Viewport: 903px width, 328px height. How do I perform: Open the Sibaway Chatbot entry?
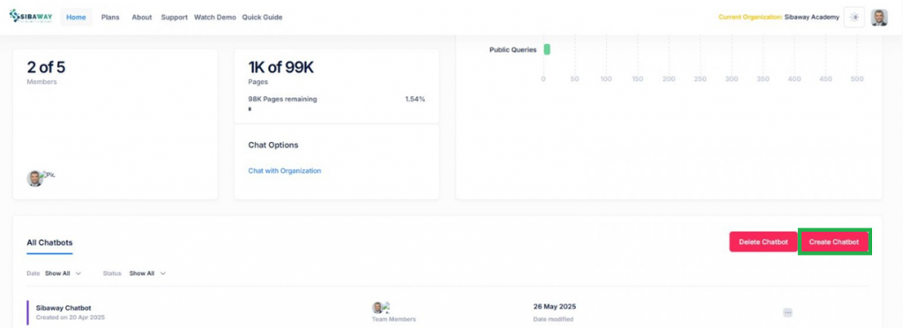[63, 308]
